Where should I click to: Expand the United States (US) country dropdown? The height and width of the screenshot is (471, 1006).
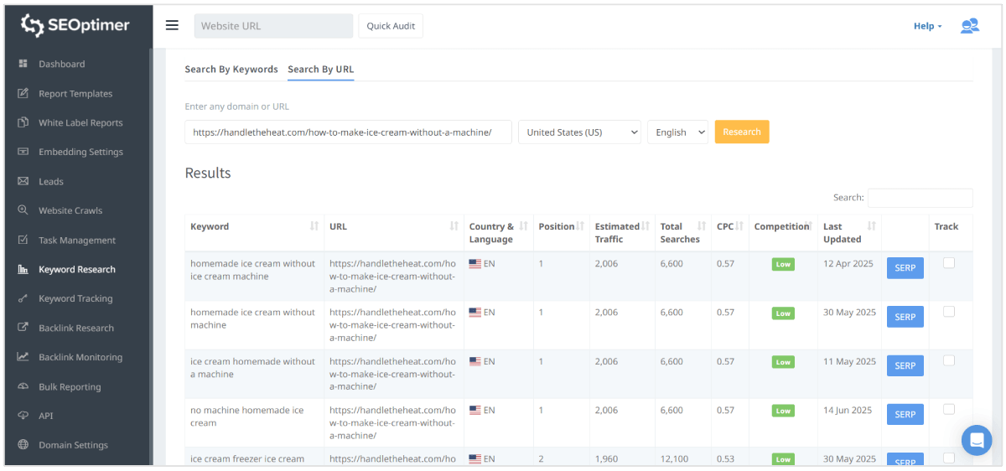(579, 132)
